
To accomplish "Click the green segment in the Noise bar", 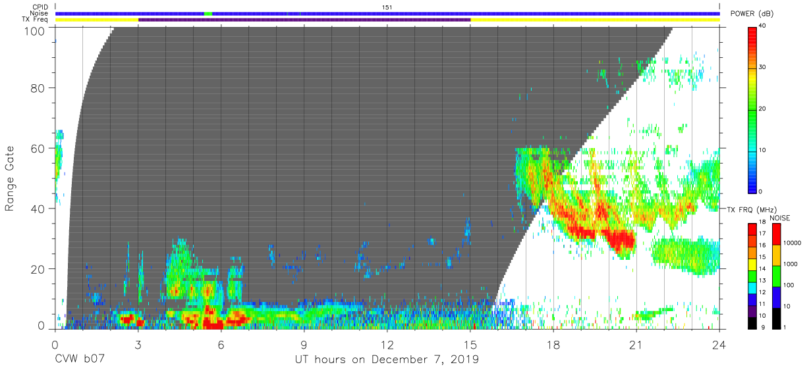I will [x=208, y=13].
